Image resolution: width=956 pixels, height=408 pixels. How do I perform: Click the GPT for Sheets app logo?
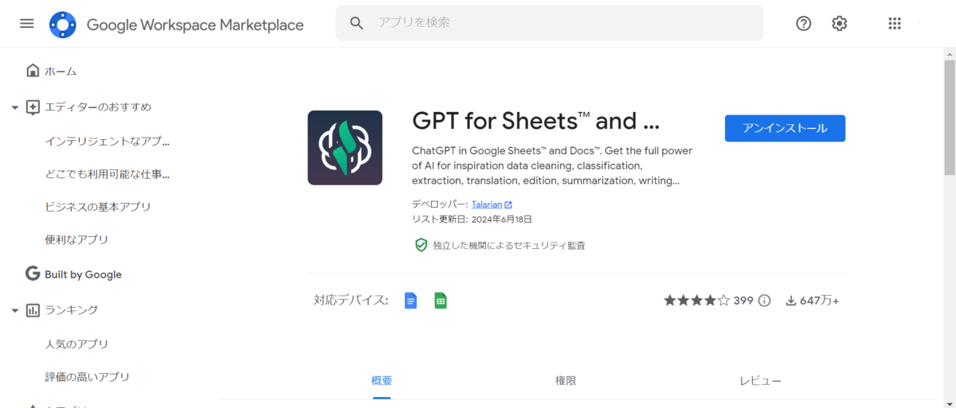coord(345,147)
